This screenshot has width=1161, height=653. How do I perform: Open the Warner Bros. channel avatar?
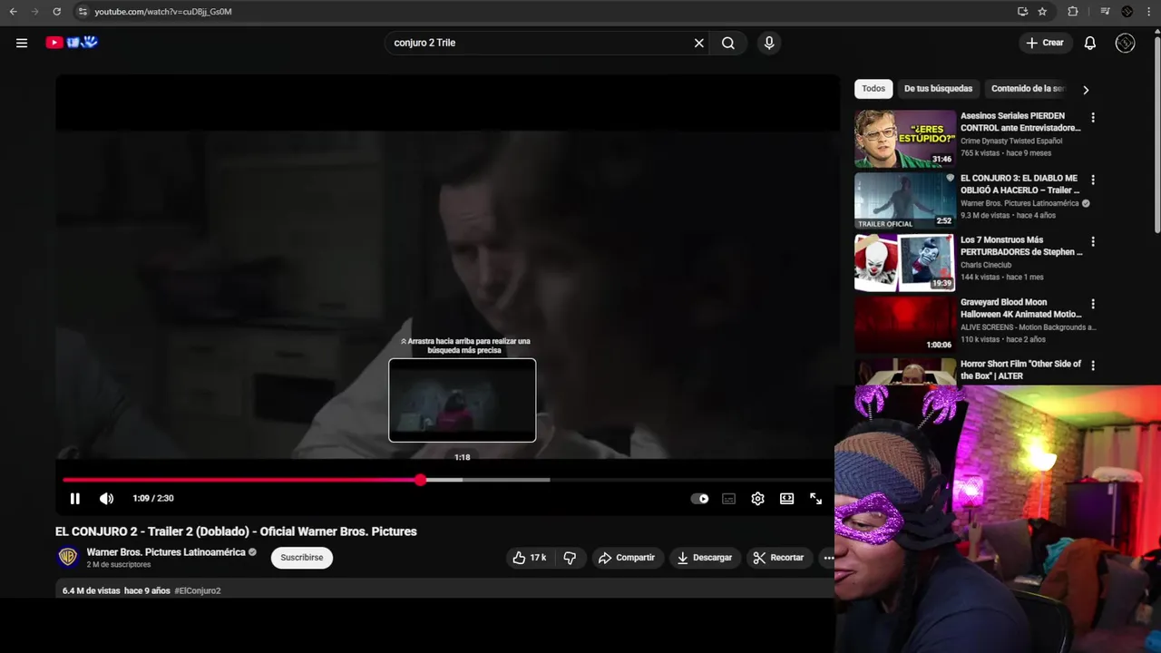67,557
